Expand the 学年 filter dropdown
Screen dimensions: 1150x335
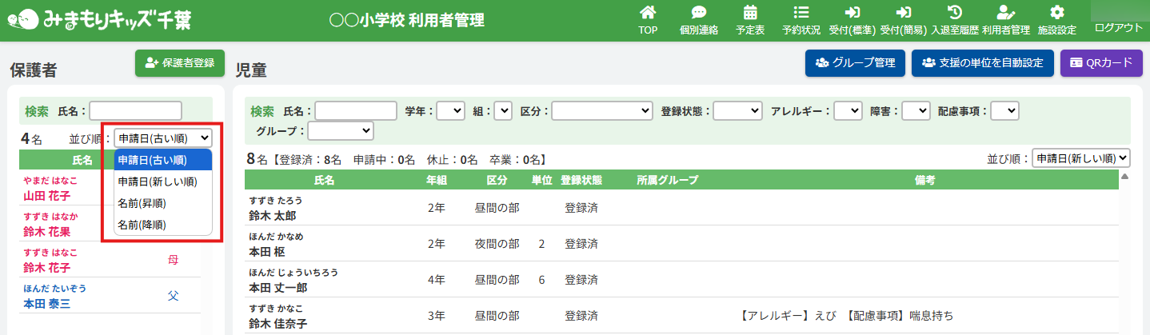[450, 111]
